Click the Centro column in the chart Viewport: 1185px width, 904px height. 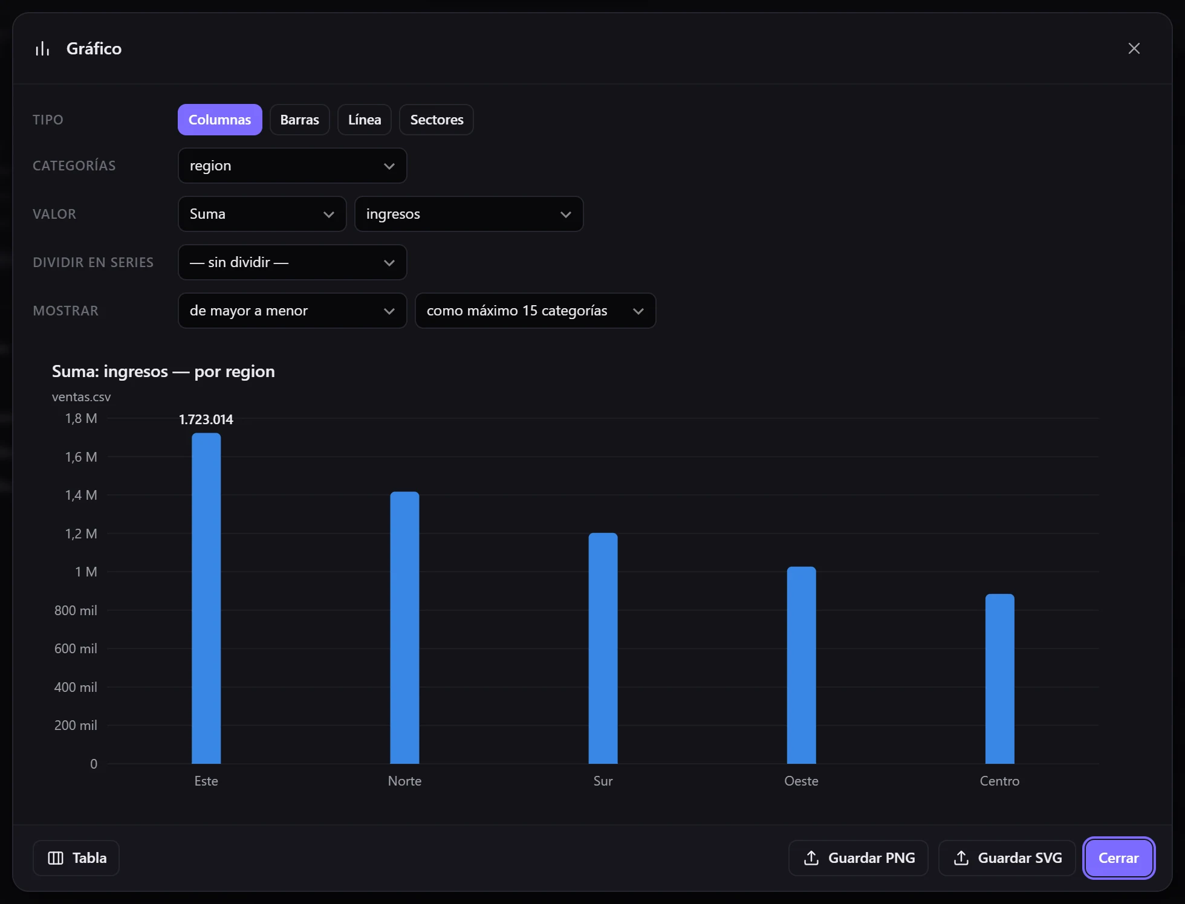[999, 679]
